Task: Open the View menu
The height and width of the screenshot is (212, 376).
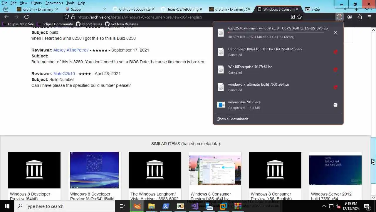Action: click(x=23, y=3)
